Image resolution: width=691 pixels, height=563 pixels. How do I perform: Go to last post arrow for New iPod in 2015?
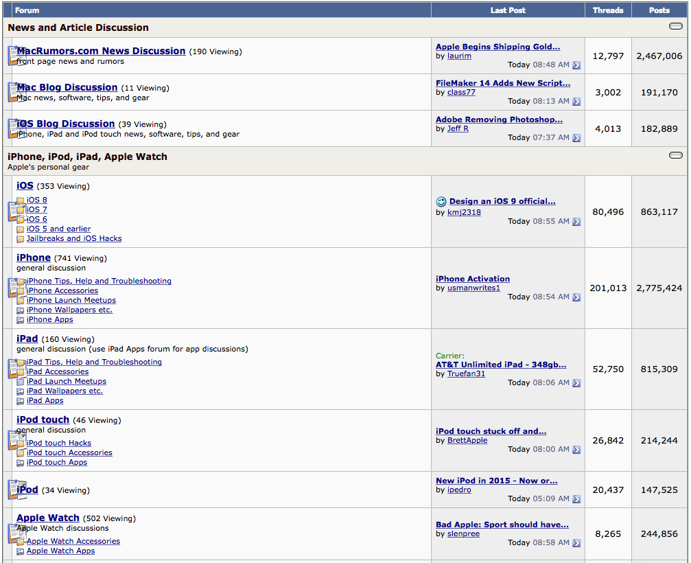tap(576, 499)
